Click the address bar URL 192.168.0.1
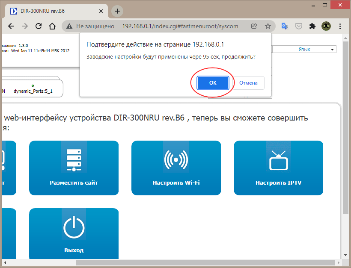Image resolution: width=351 pixels, height=268 pixels. tap(180, 26)
